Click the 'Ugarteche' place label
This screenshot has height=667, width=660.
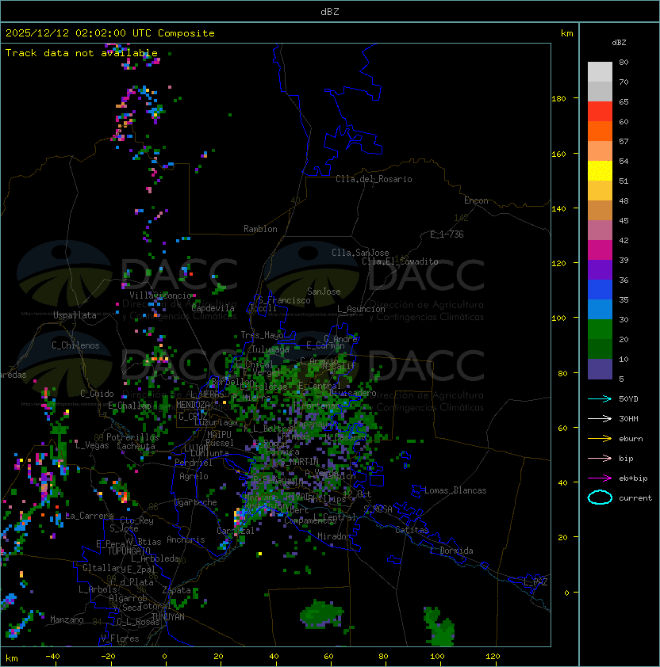coord(196,502)
